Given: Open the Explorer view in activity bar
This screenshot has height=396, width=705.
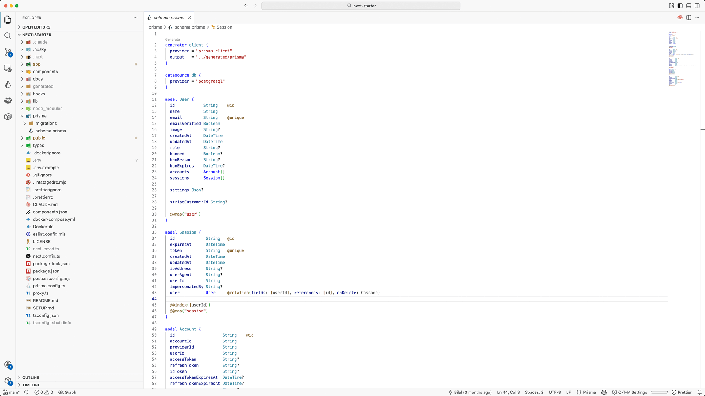Looking at the screenshot, I should [8, 20].
